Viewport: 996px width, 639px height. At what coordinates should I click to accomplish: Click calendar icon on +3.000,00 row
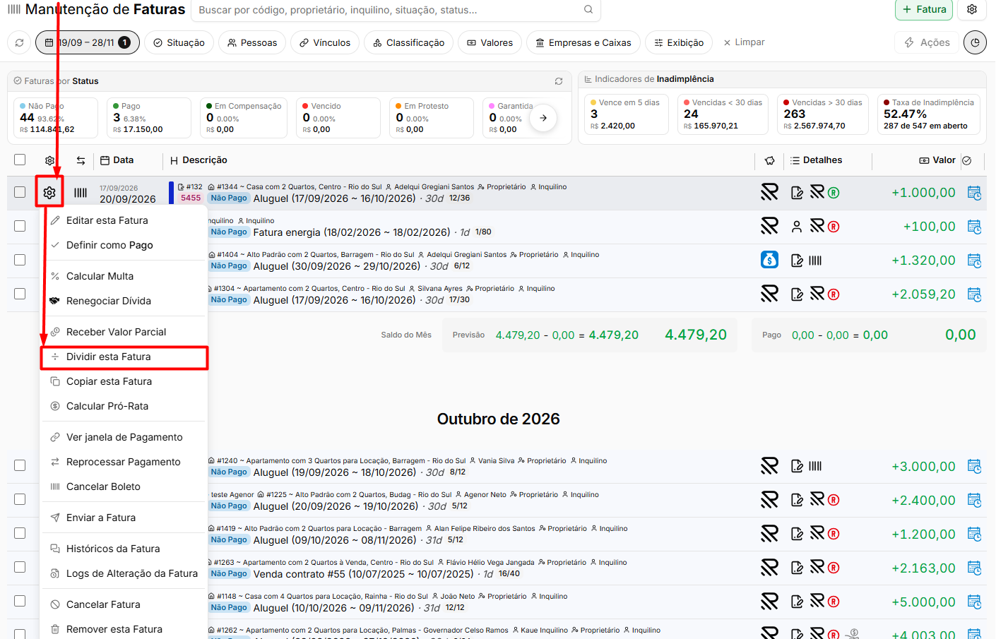974,466
